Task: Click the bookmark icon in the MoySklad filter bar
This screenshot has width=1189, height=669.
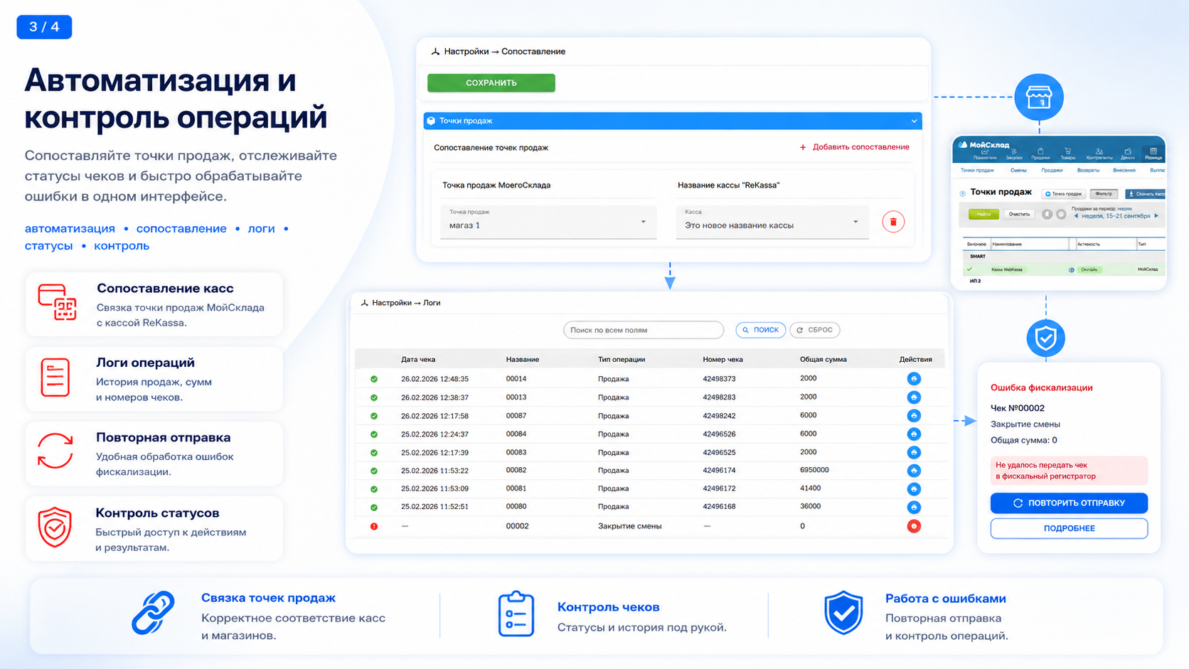Action: tap(1047, 214)
